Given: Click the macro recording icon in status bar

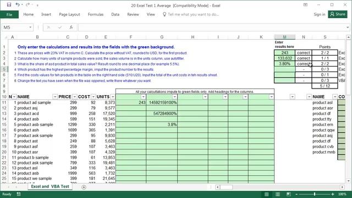Looking at the screenshot, I should click(x=19, y=194).
